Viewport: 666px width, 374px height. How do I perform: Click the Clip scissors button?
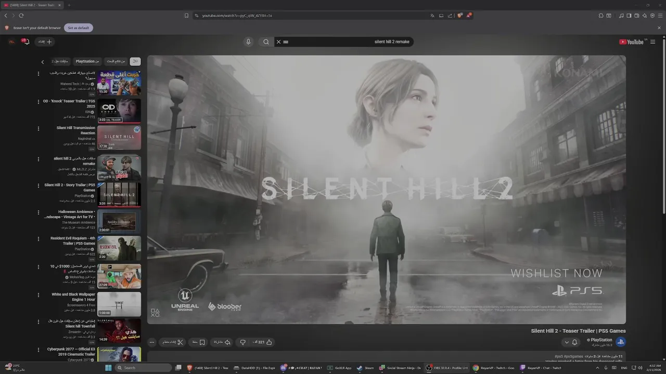pos(173,342)
